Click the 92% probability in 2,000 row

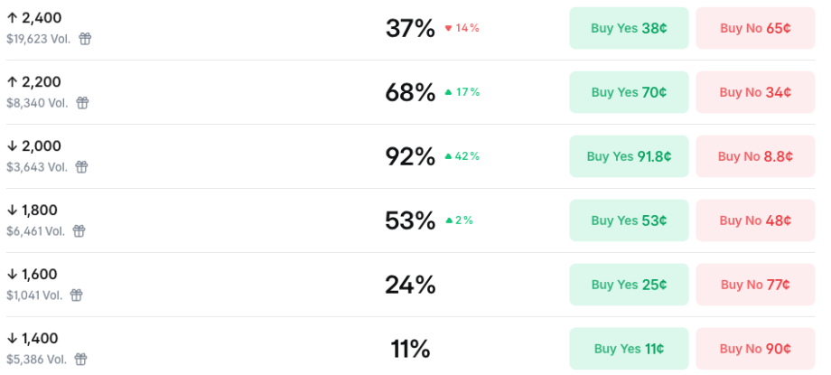pos(410,156)
